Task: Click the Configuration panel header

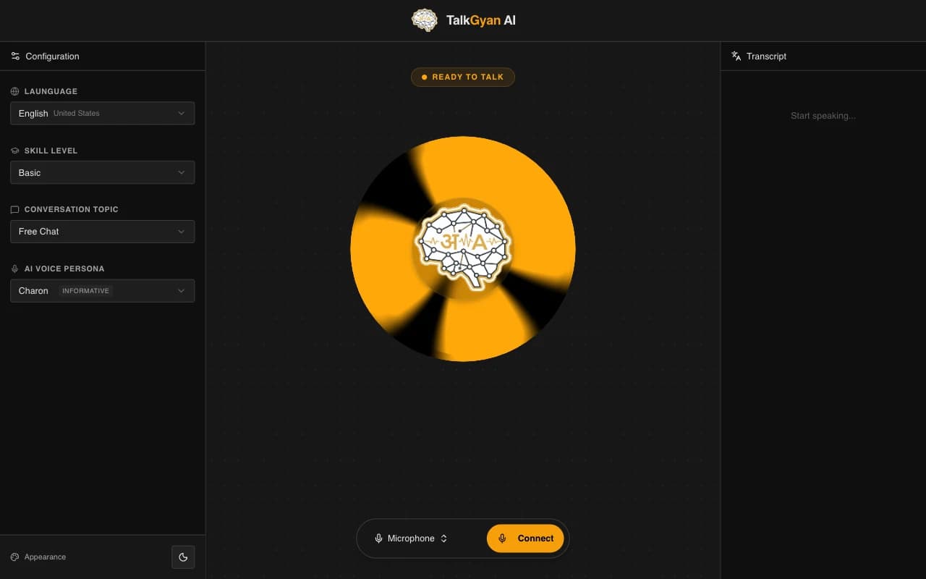Action: click(103, 56)
